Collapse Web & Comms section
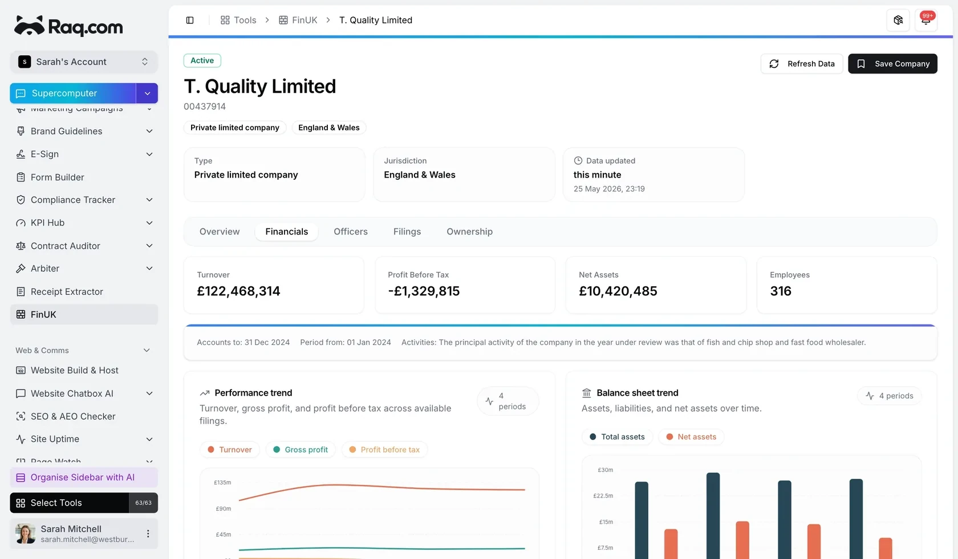The width and height of the screenshot is (958, 559). click(x=147, y=351)
